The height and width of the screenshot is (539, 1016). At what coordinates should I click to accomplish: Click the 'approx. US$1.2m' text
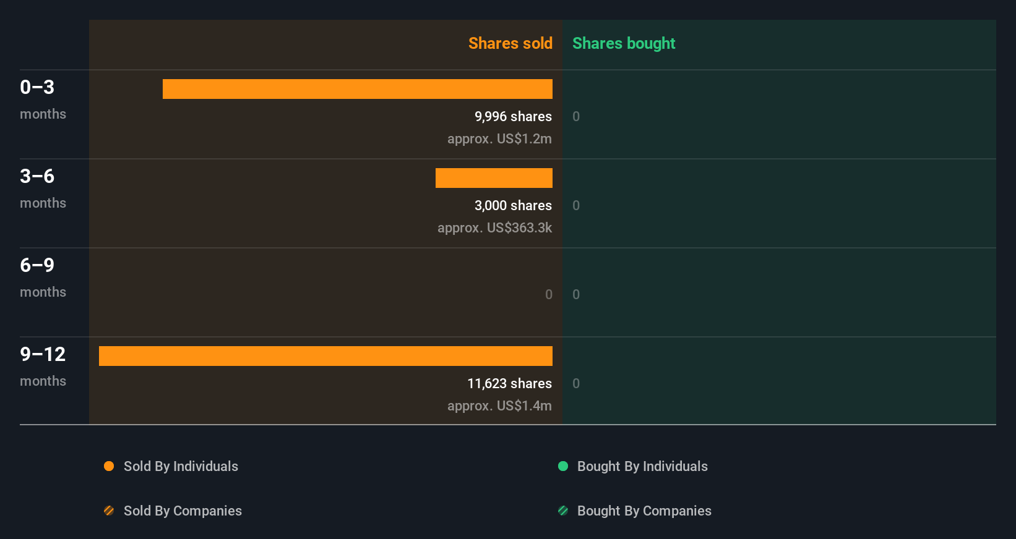499,138
